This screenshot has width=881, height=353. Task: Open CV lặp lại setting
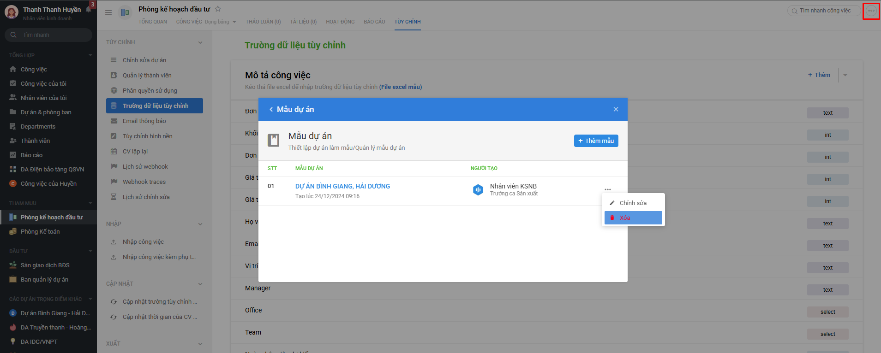click(x=155, y=151)
